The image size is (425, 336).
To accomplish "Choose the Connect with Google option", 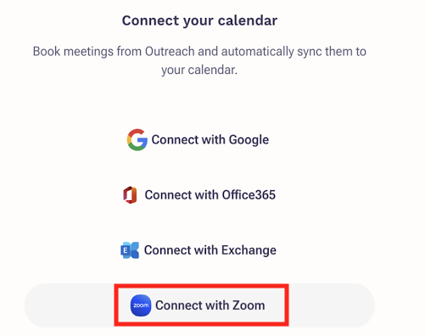I will tap(198, 140).
